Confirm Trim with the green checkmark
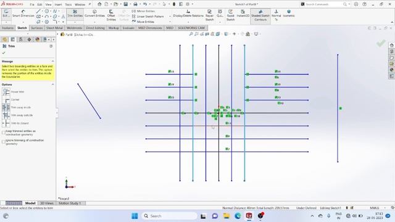Viewport: 395px width, 222px height. [x=4, y=53]
